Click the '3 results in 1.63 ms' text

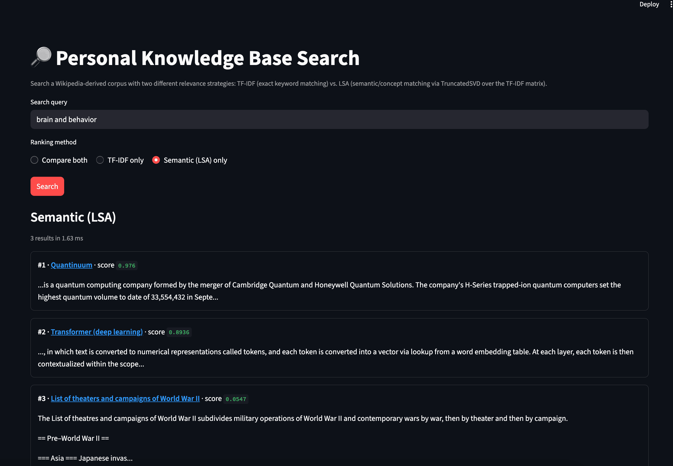click(57, 238)
